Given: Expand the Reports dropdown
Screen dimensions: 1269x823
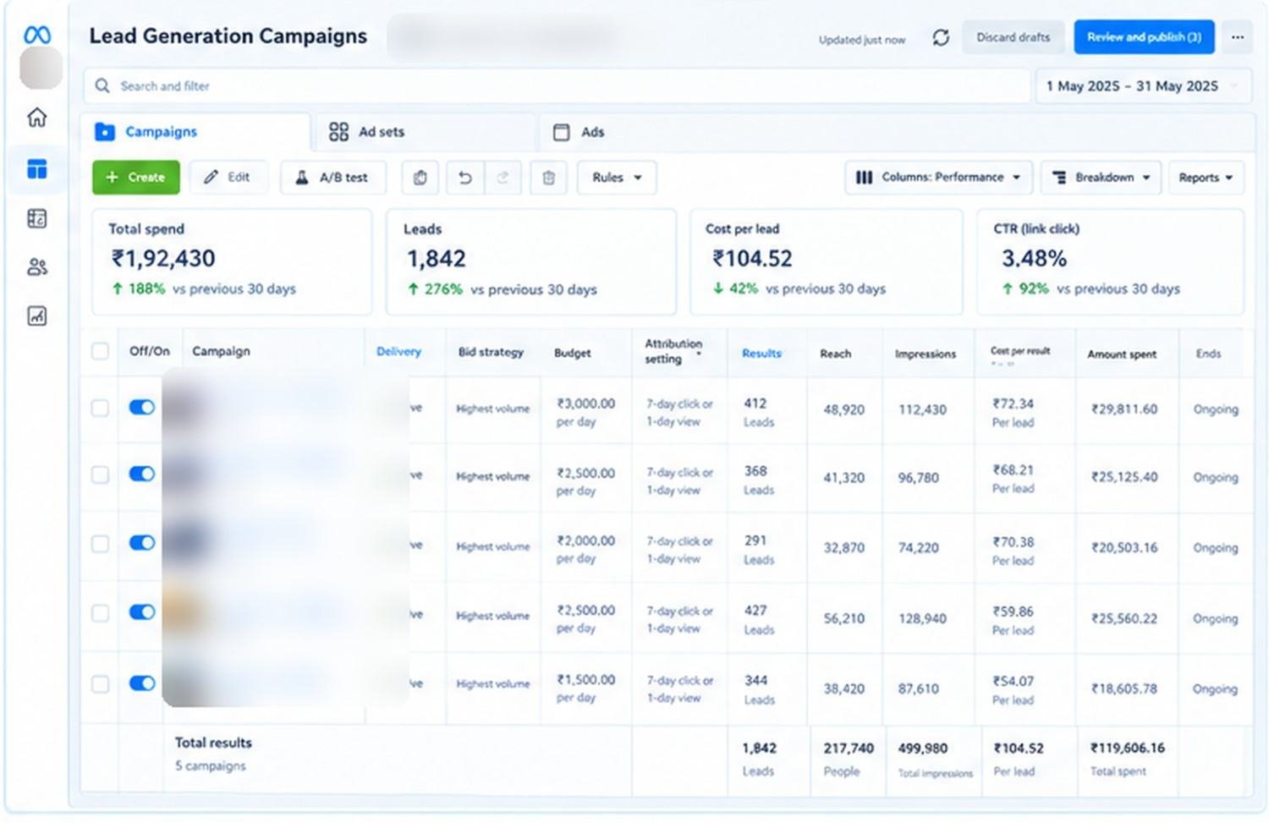Looking at the screenshot, I should (x=1206, y=178).
